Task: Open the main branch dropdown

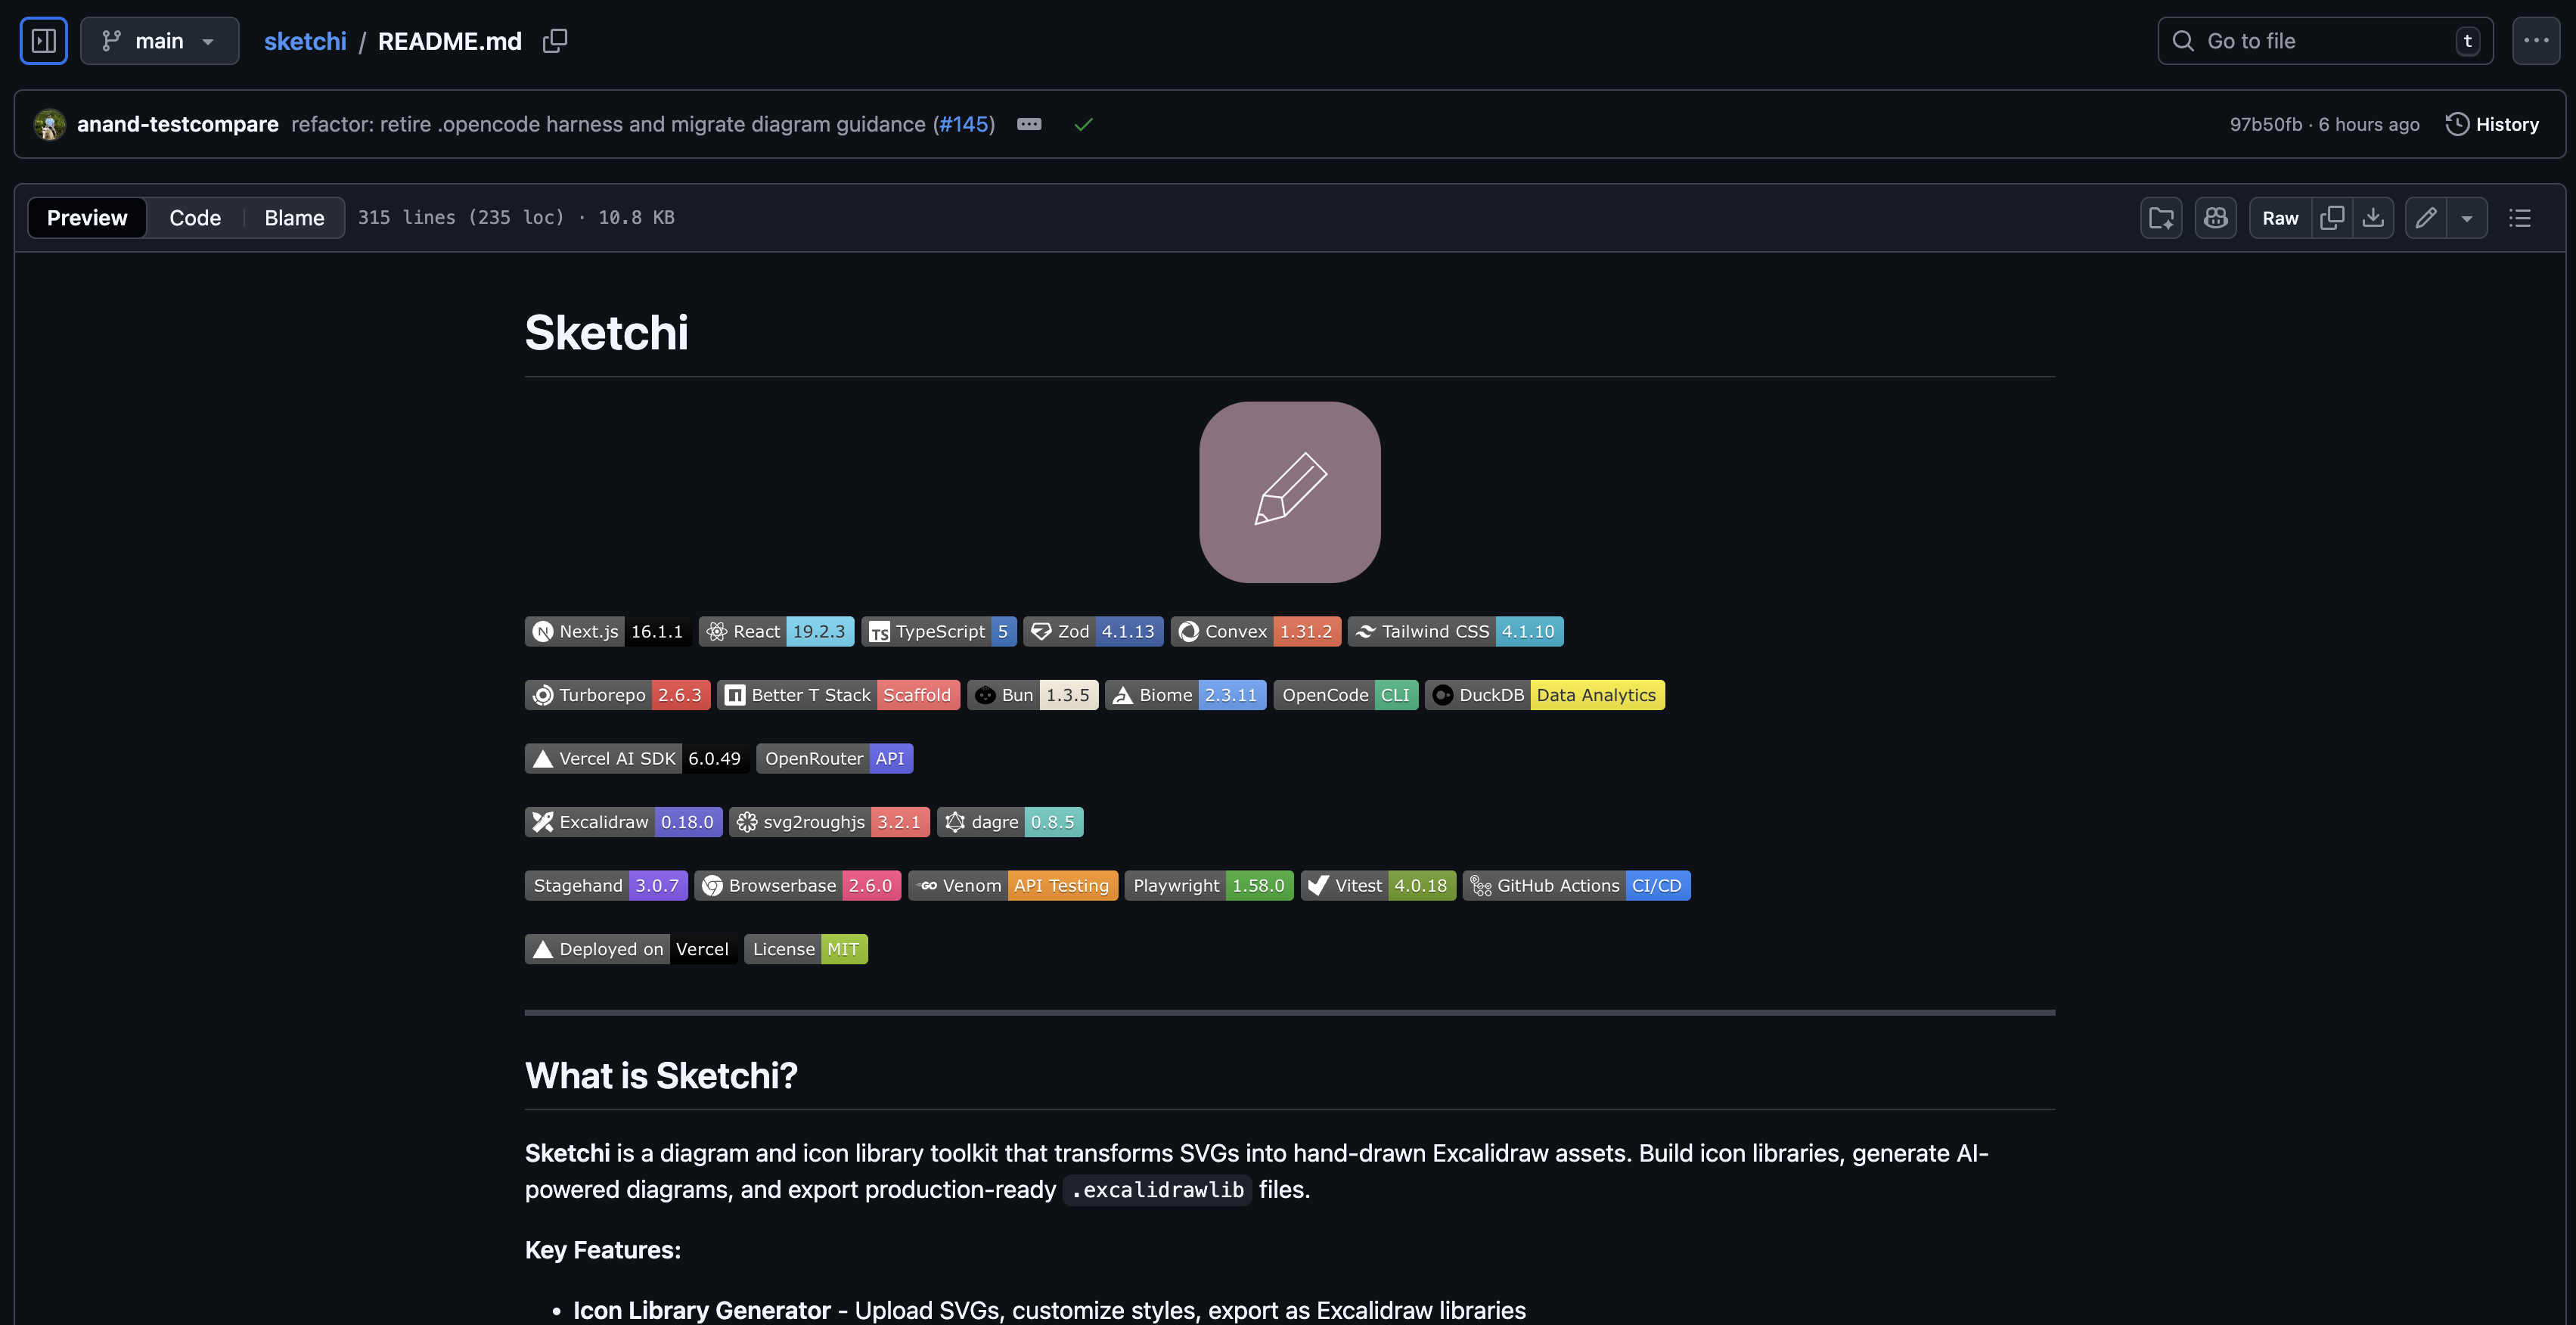Action: [159, 41]
